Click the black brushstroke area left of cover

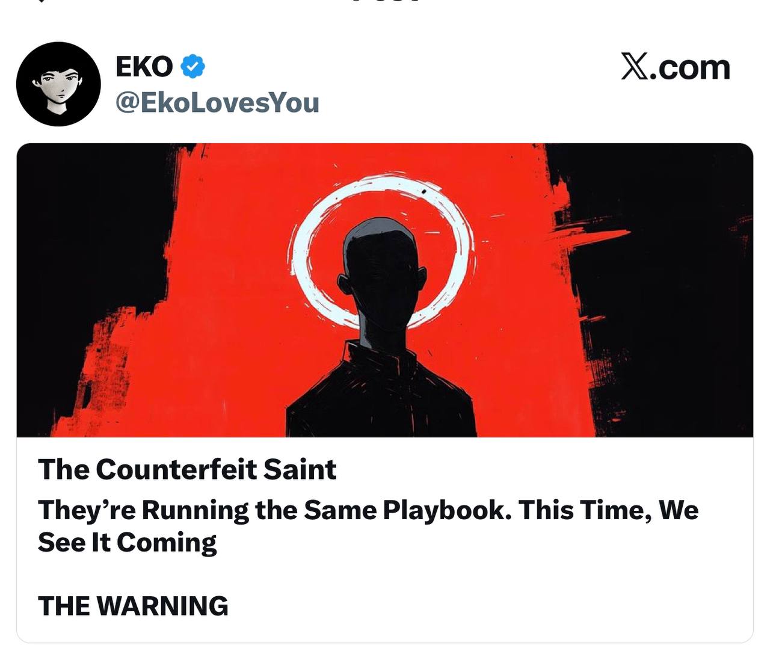[84, 241]
